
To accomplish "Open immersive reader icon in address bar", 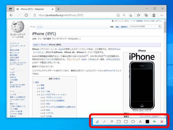I will (118, 15).
